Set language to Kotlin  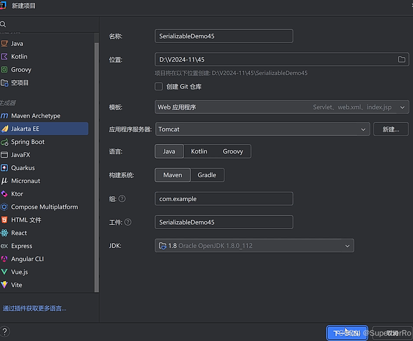click(199, 151)
